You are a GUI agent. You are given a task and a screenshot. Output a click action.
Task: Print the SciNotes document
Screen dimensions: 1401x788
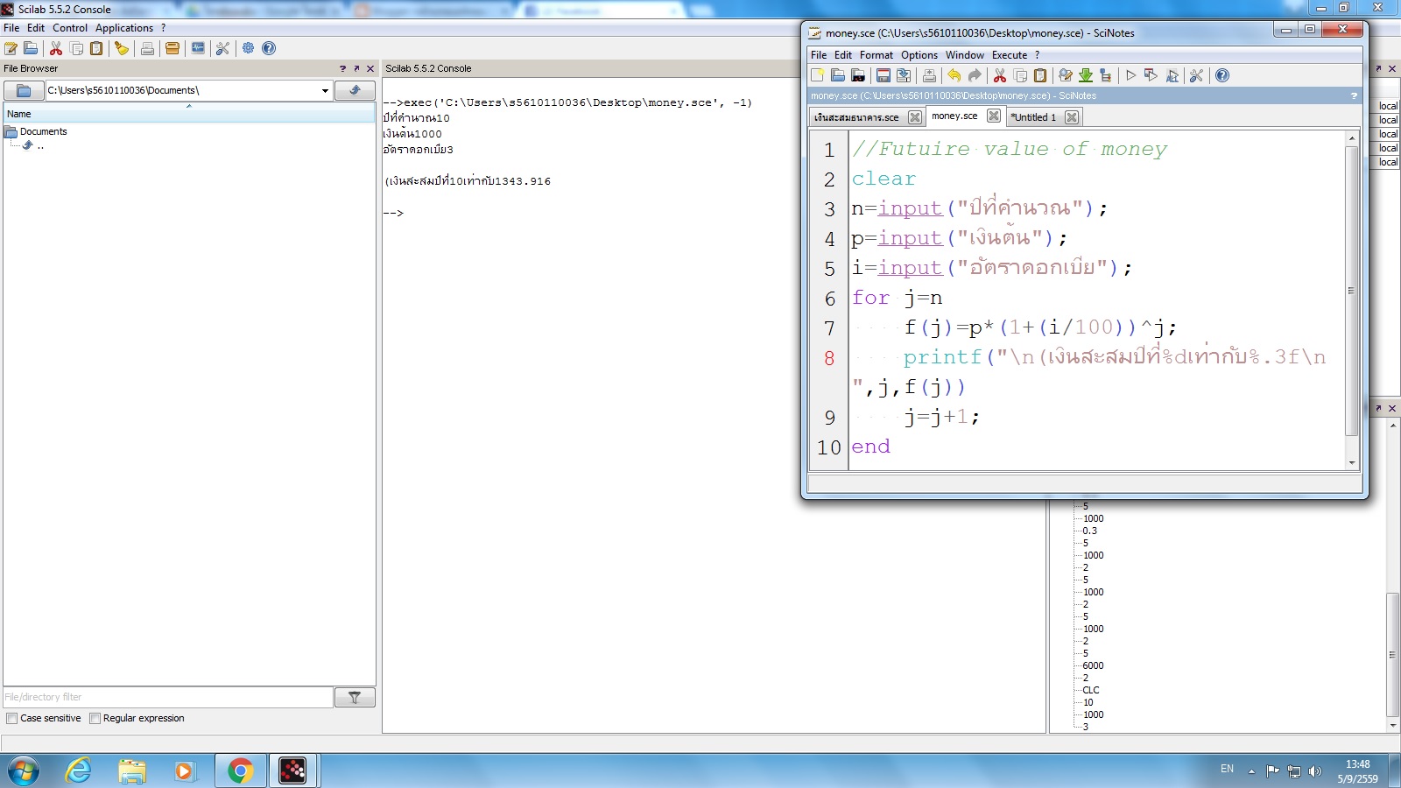click(x=929, y=75)
